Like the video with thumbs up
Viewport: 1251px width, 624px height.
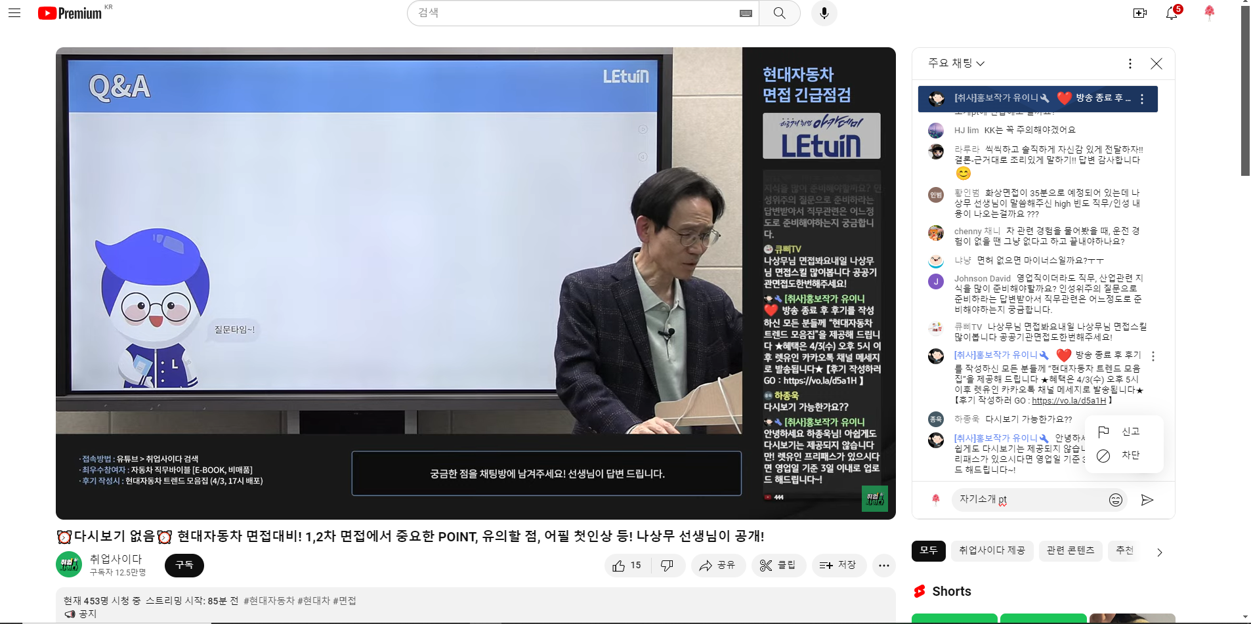point(627,566)
